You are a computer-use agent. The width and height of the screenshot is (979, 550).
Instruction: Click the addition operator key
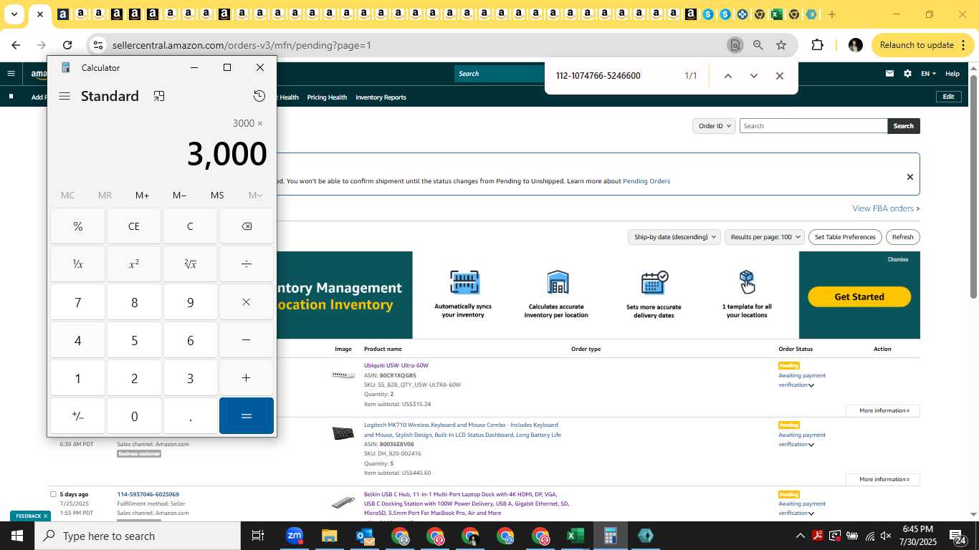[247, 378]
